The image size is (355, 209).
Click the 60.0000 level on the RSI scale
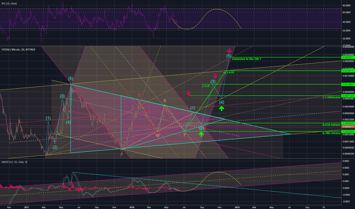346,13
